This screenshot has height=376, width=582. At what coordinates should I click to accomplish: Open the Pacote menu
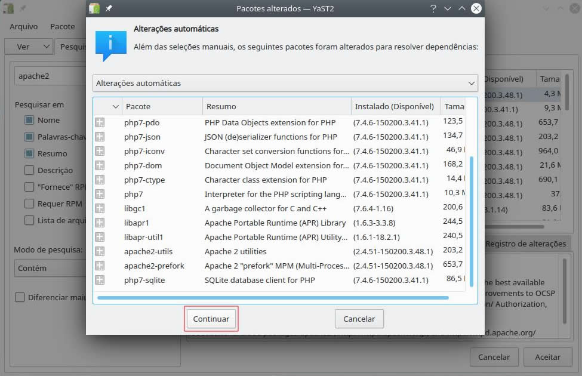pos(63,26)
